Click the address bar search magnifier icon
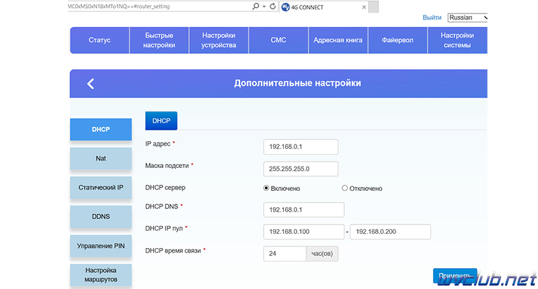538x289 pixels. click(256, 6)
